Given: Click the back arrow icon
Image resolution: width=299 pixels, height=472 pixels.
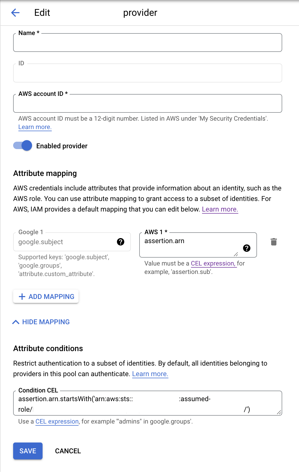Looking at the screenshot, I should point(16,13).
